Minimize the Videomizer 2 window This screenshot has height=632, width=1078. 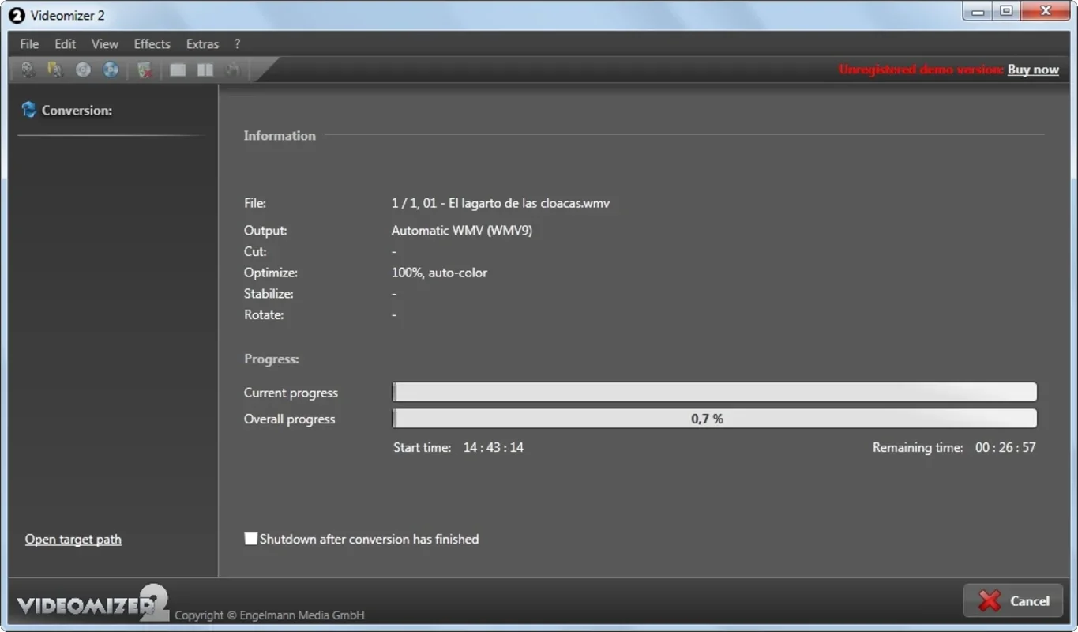(978, 11)
